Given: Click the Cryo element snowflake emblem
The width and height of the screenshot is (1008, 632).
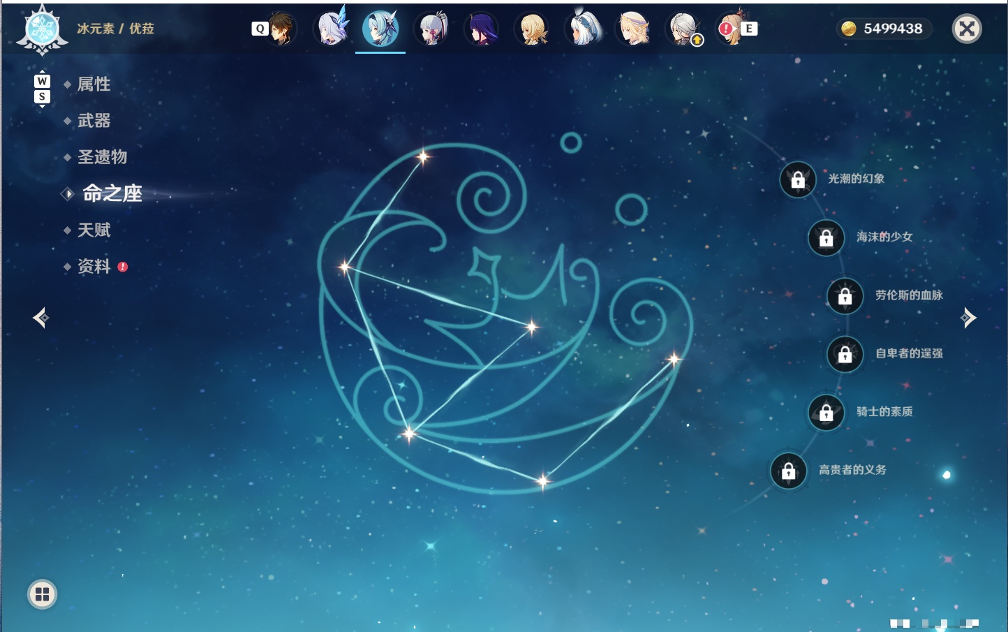Looking at the screenshot, I should 43,30.
